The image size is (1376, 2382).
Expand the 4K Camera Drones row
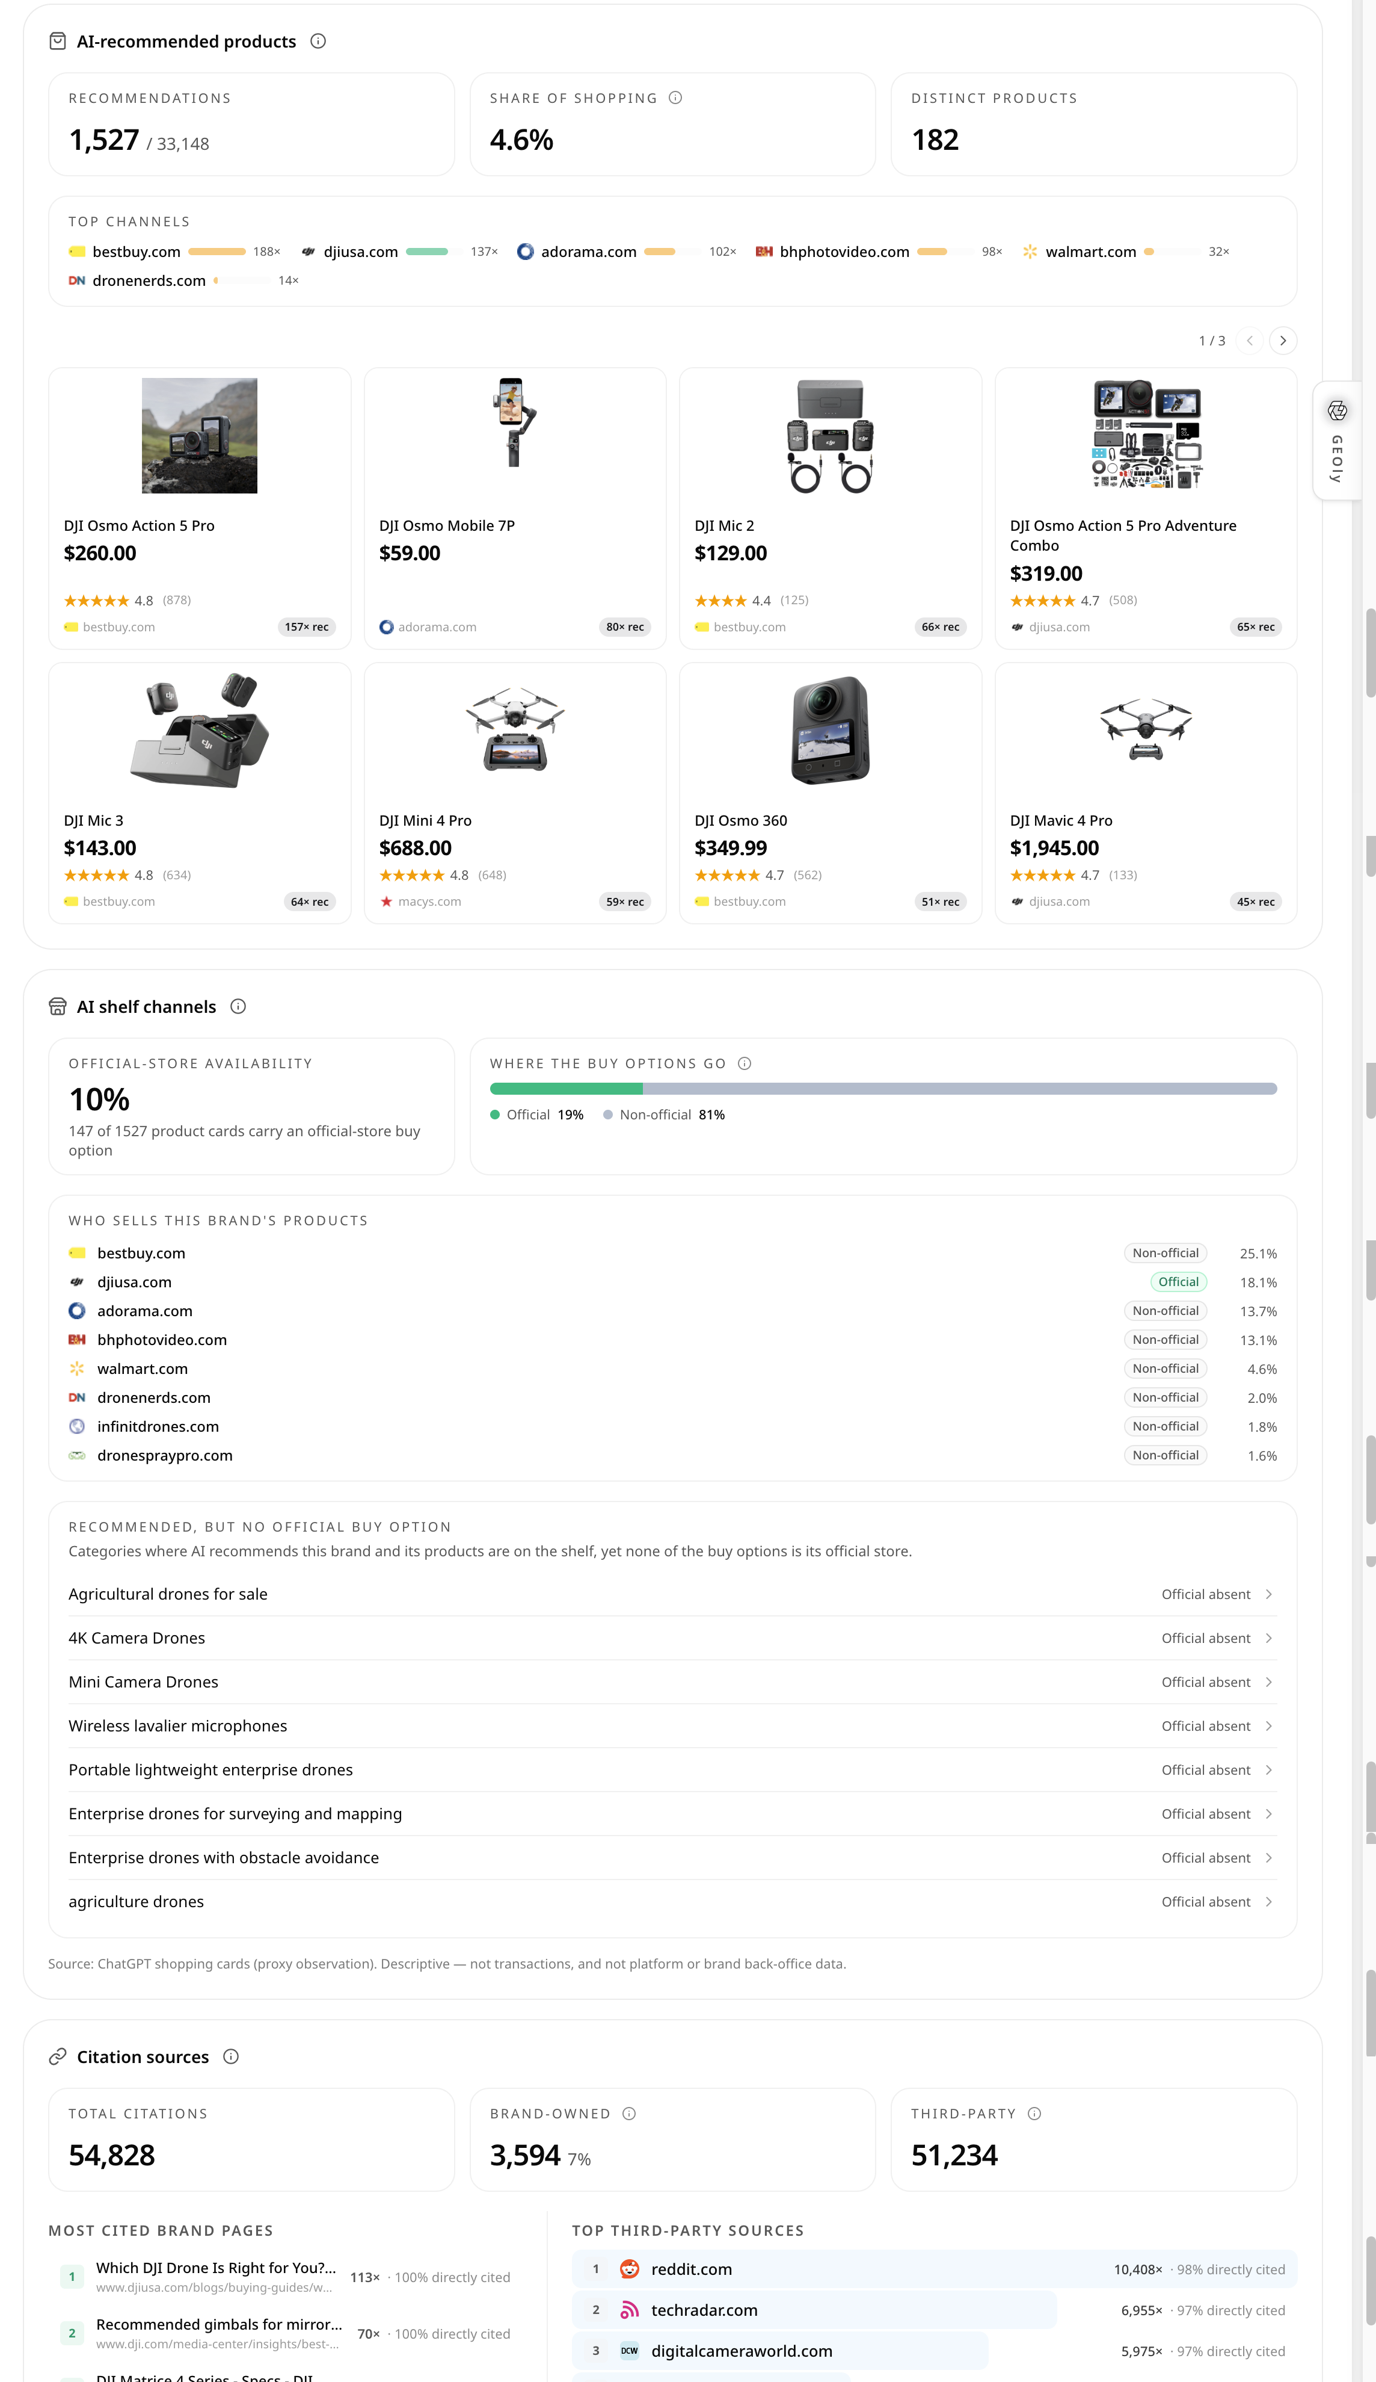coord(672,1638)
